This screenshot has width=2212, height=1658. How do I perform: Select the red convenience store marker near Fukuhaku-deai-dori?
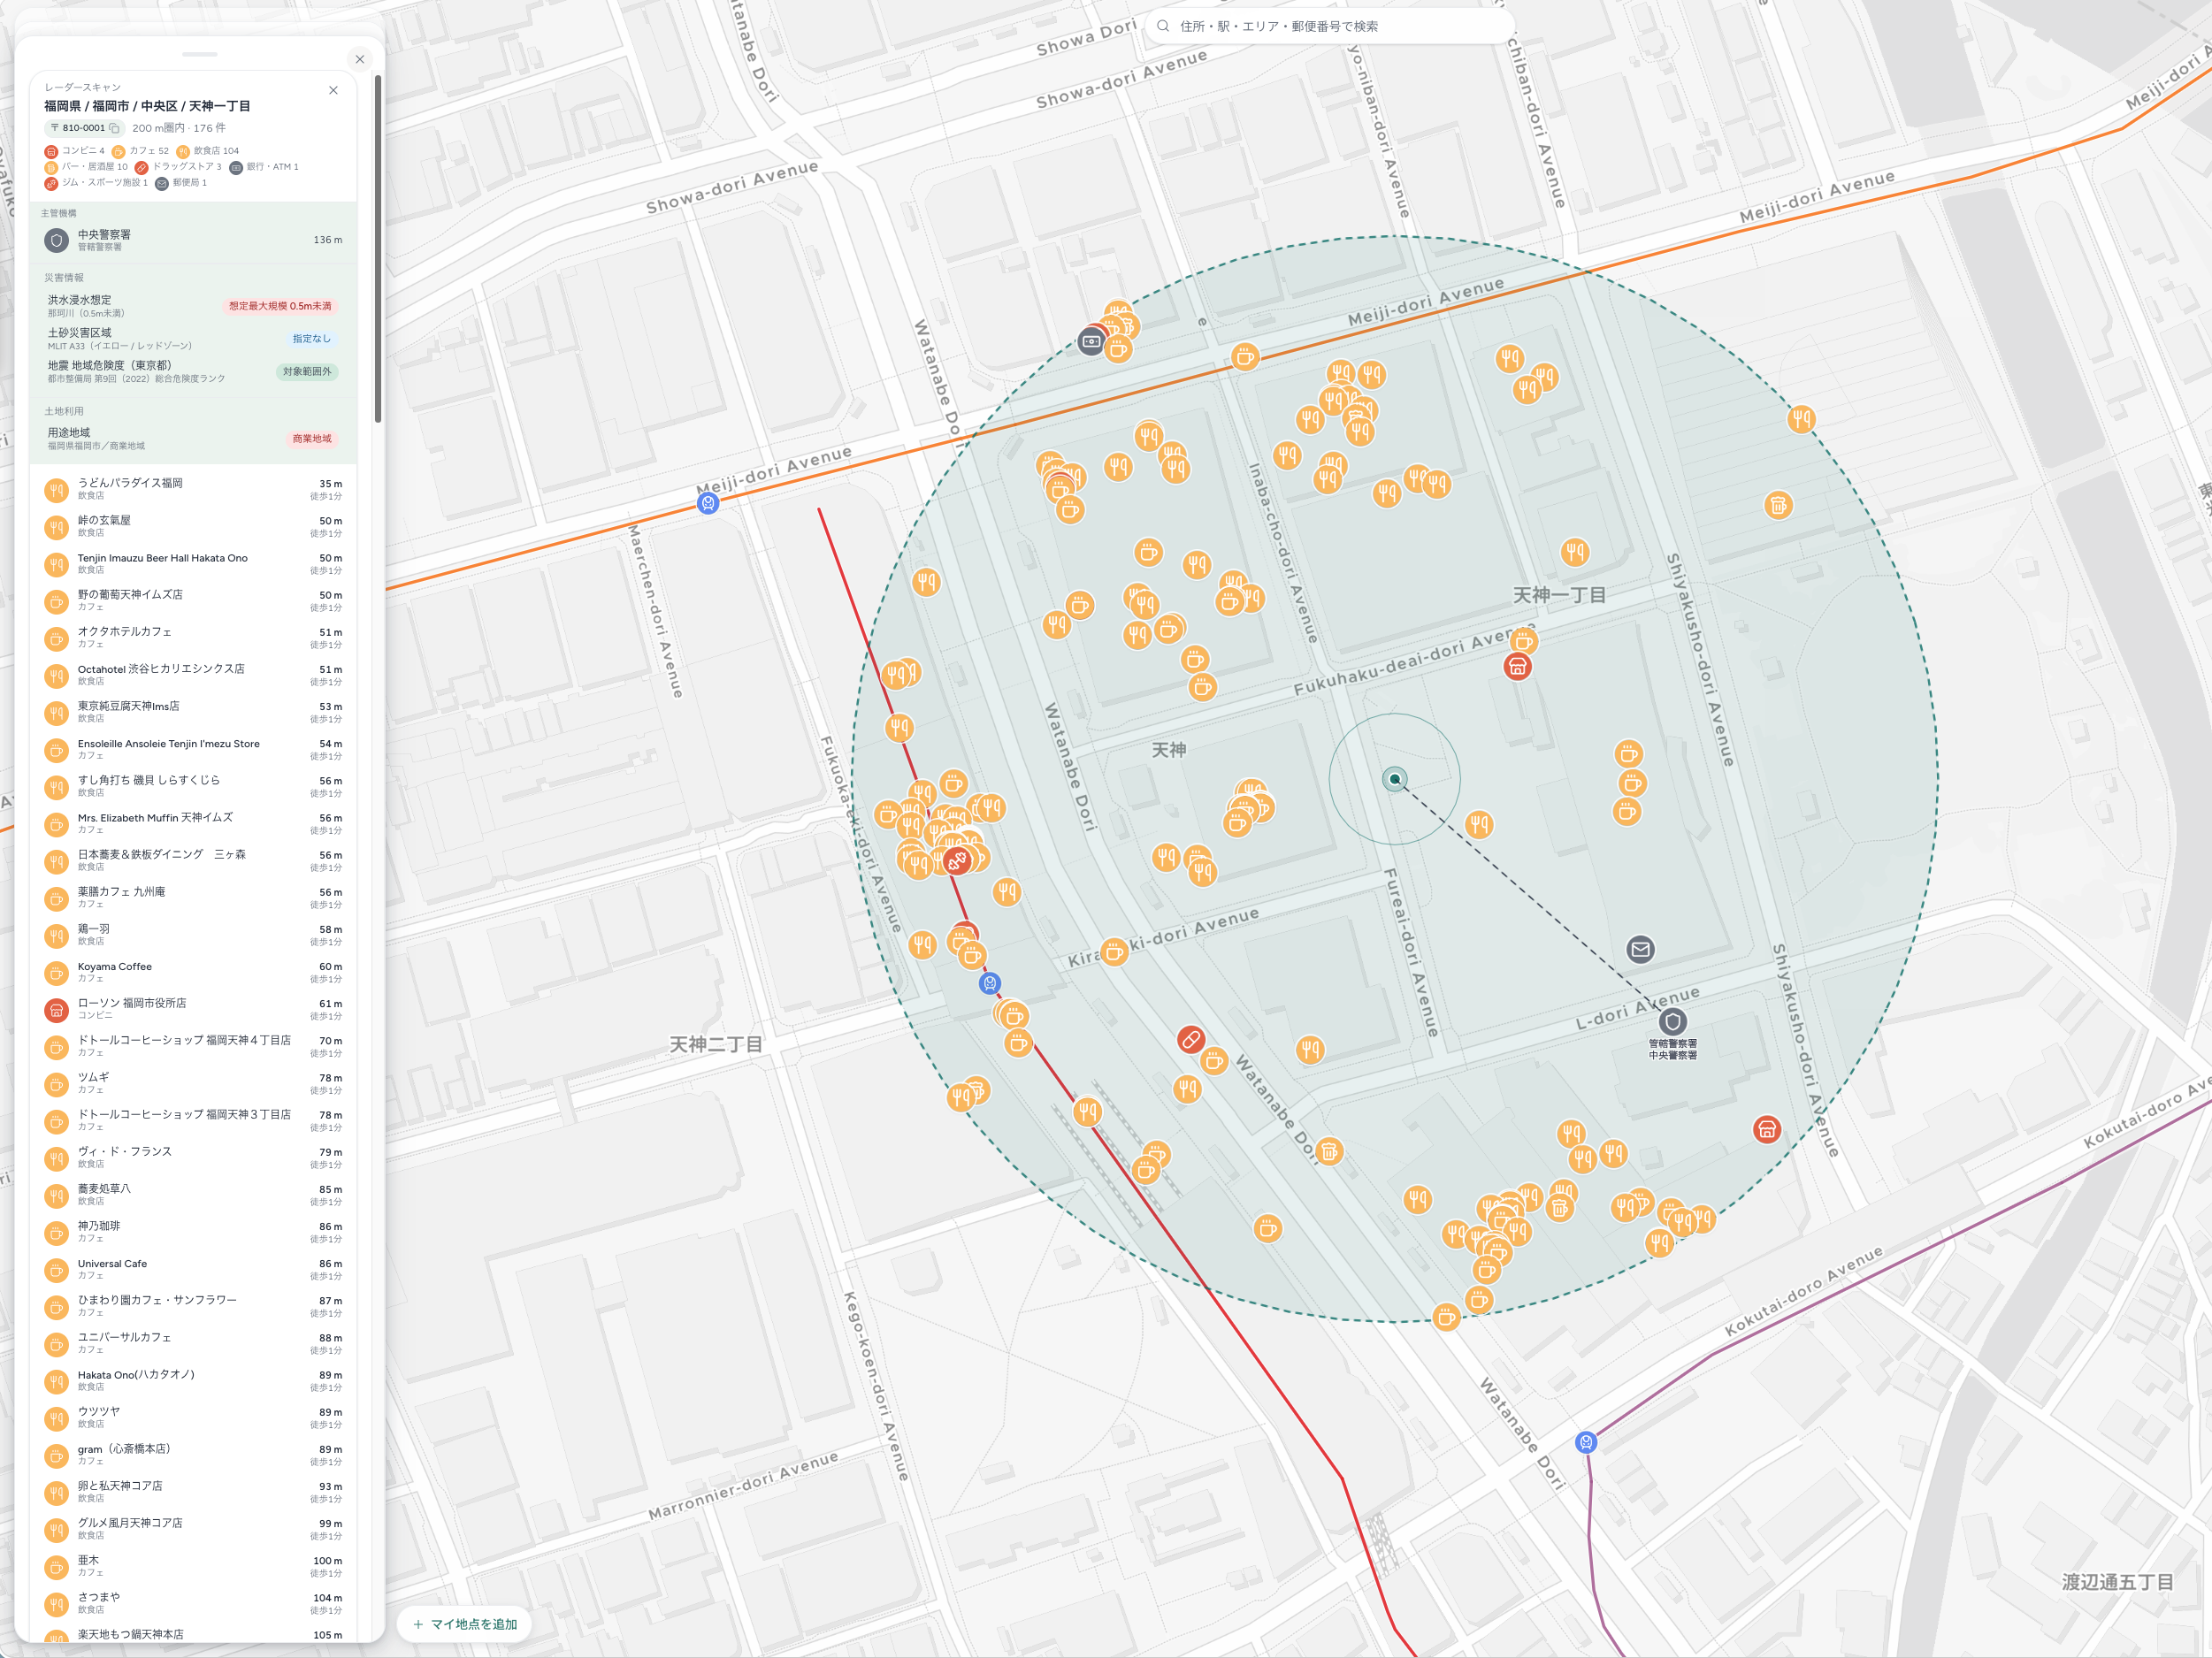coord(1517,667)
